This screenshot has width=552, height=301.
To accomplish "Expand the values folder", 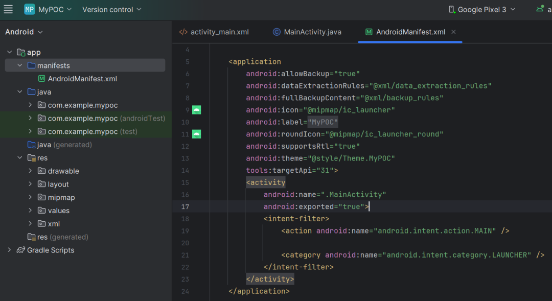I will 30,211.
